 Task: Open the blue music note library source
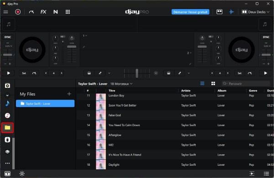click(7, 103)
